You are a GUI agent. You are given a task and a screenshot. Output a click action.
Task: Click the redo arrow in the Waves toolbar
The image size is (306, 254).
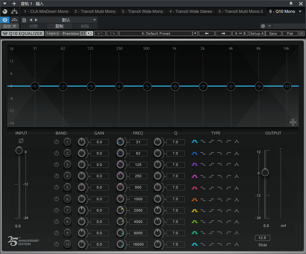[x=112, y=33]
